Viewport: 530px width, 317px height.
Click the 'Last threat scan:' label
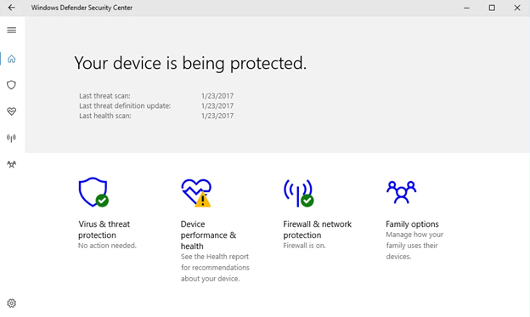pyautogui.click(x=104, y=96)
